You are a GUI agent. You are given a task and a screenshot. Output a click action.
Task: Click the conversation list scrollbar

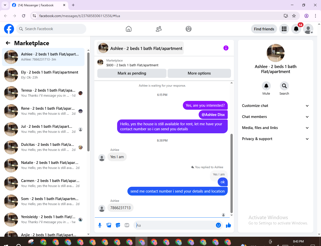88,102
